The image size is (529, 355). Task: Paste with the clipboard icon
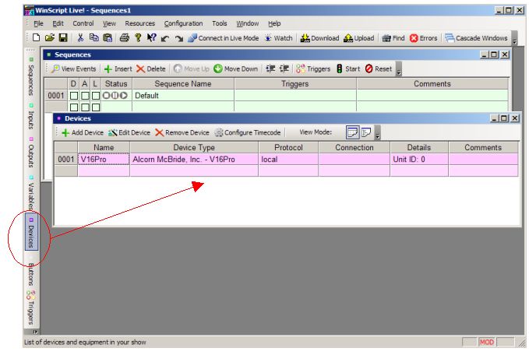tap(108, 38)
